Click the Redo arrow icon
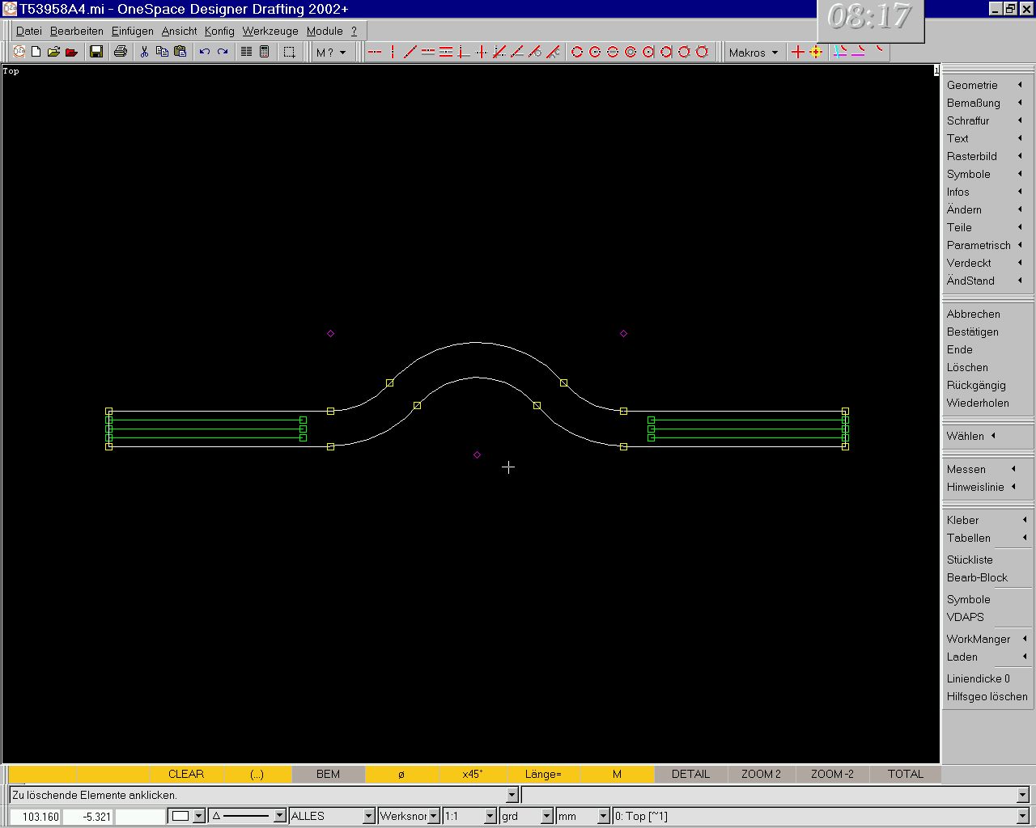 (x=223, y=52)
